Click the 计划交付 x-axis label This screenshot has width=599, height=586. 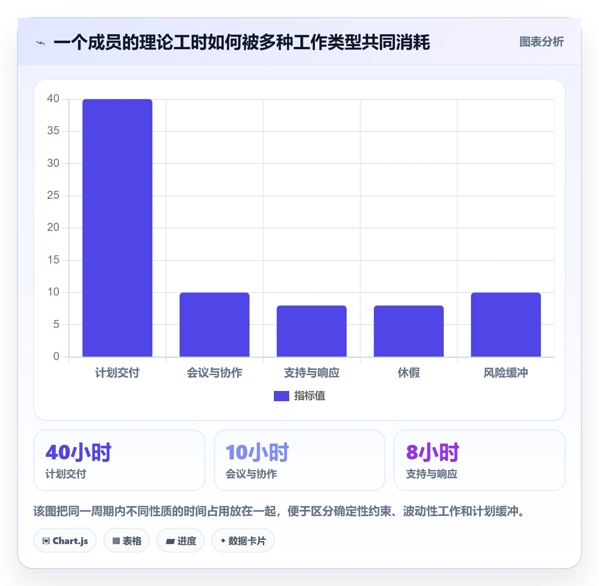coord(117,373)
